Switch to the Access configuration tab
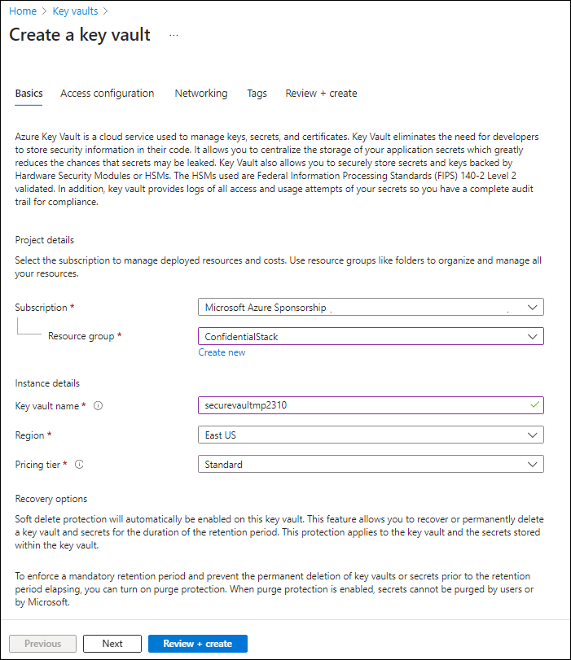571x660 pixels. (107, 93)
